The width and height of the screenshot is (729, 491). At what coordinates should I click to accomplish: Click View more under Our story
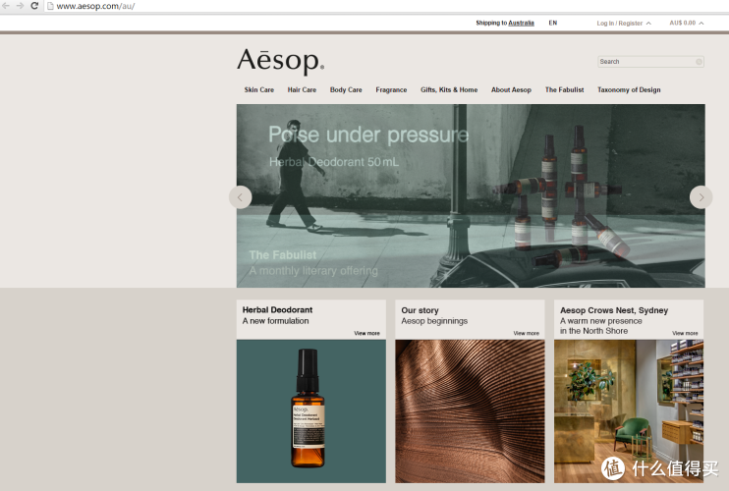pyautogui.click(x=526, y=333)
